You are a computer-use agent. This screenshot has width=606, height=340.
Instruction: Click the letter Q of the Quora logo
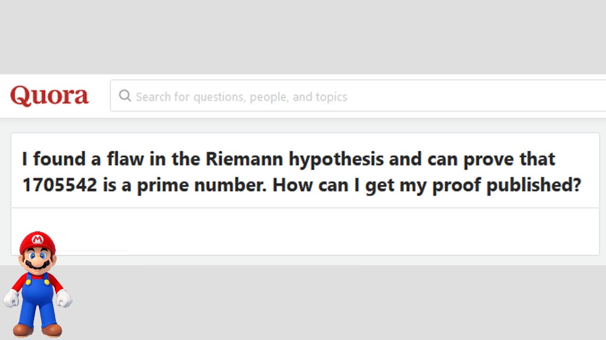pyautogui.click(x=20, y=96)
